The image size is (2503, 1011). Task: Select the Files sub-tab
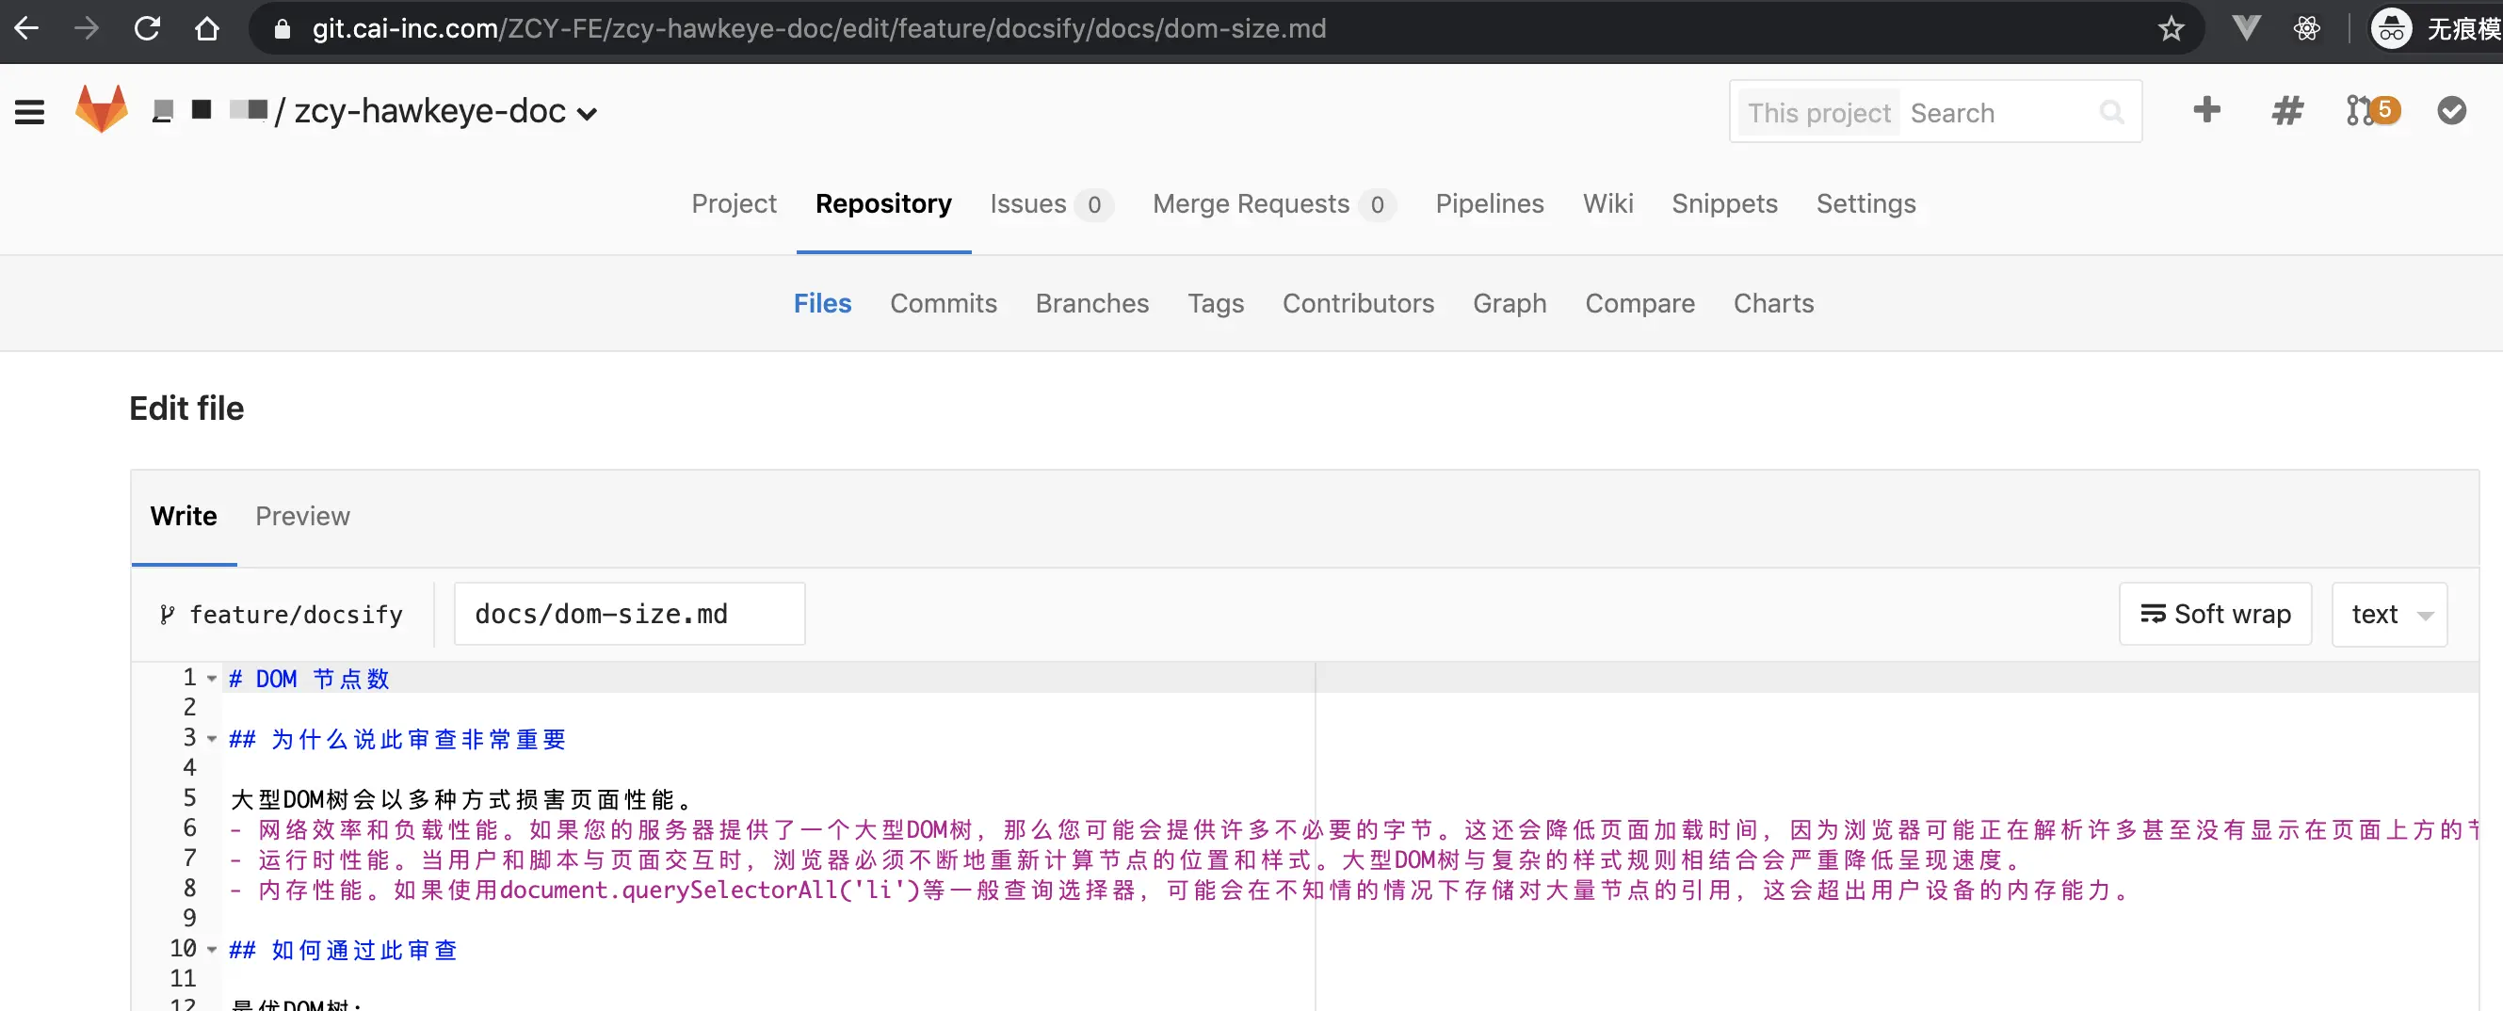[x=822, y=304]
